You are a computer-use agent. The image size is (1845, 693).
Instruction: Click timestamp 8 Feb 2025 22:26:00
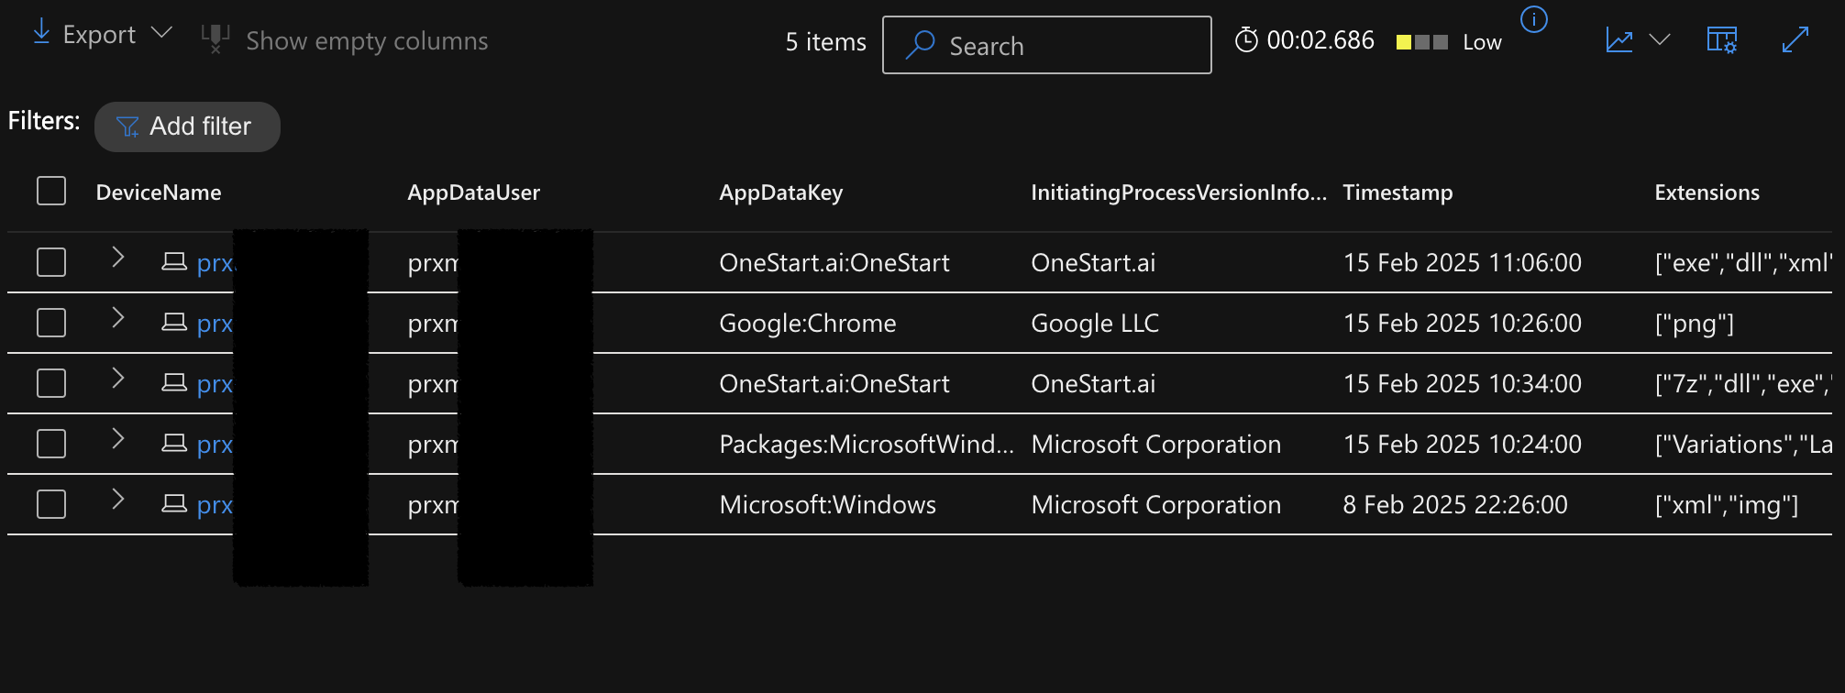coord(1455,504)
